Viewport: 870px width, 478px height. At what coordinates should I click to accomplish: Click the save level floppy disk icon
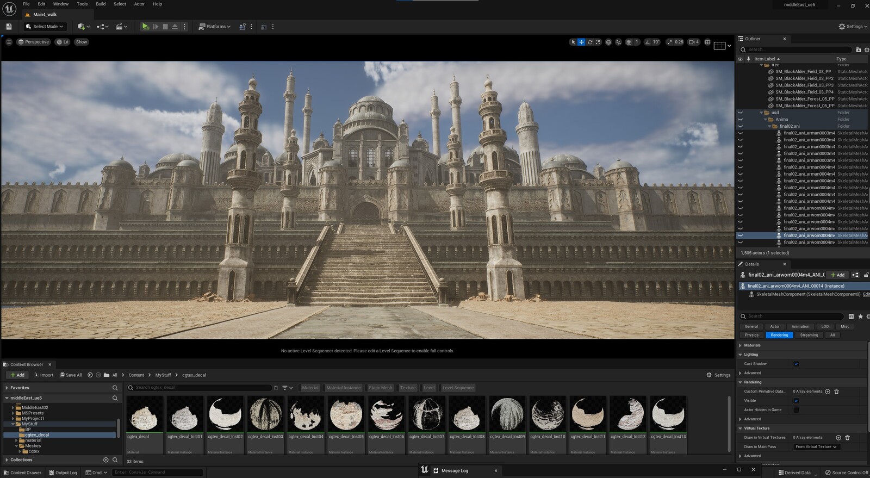click(9, 26)
